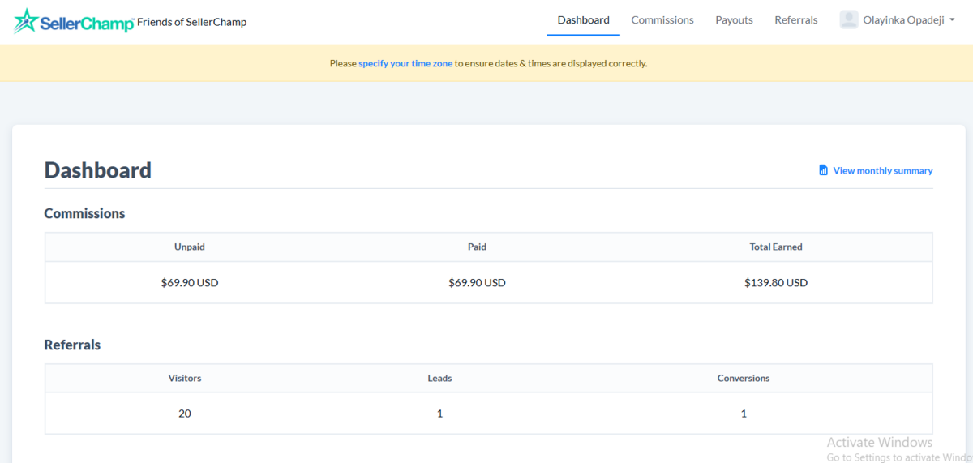
Task: Go to the Payouts tab
Action: (734, 20)
